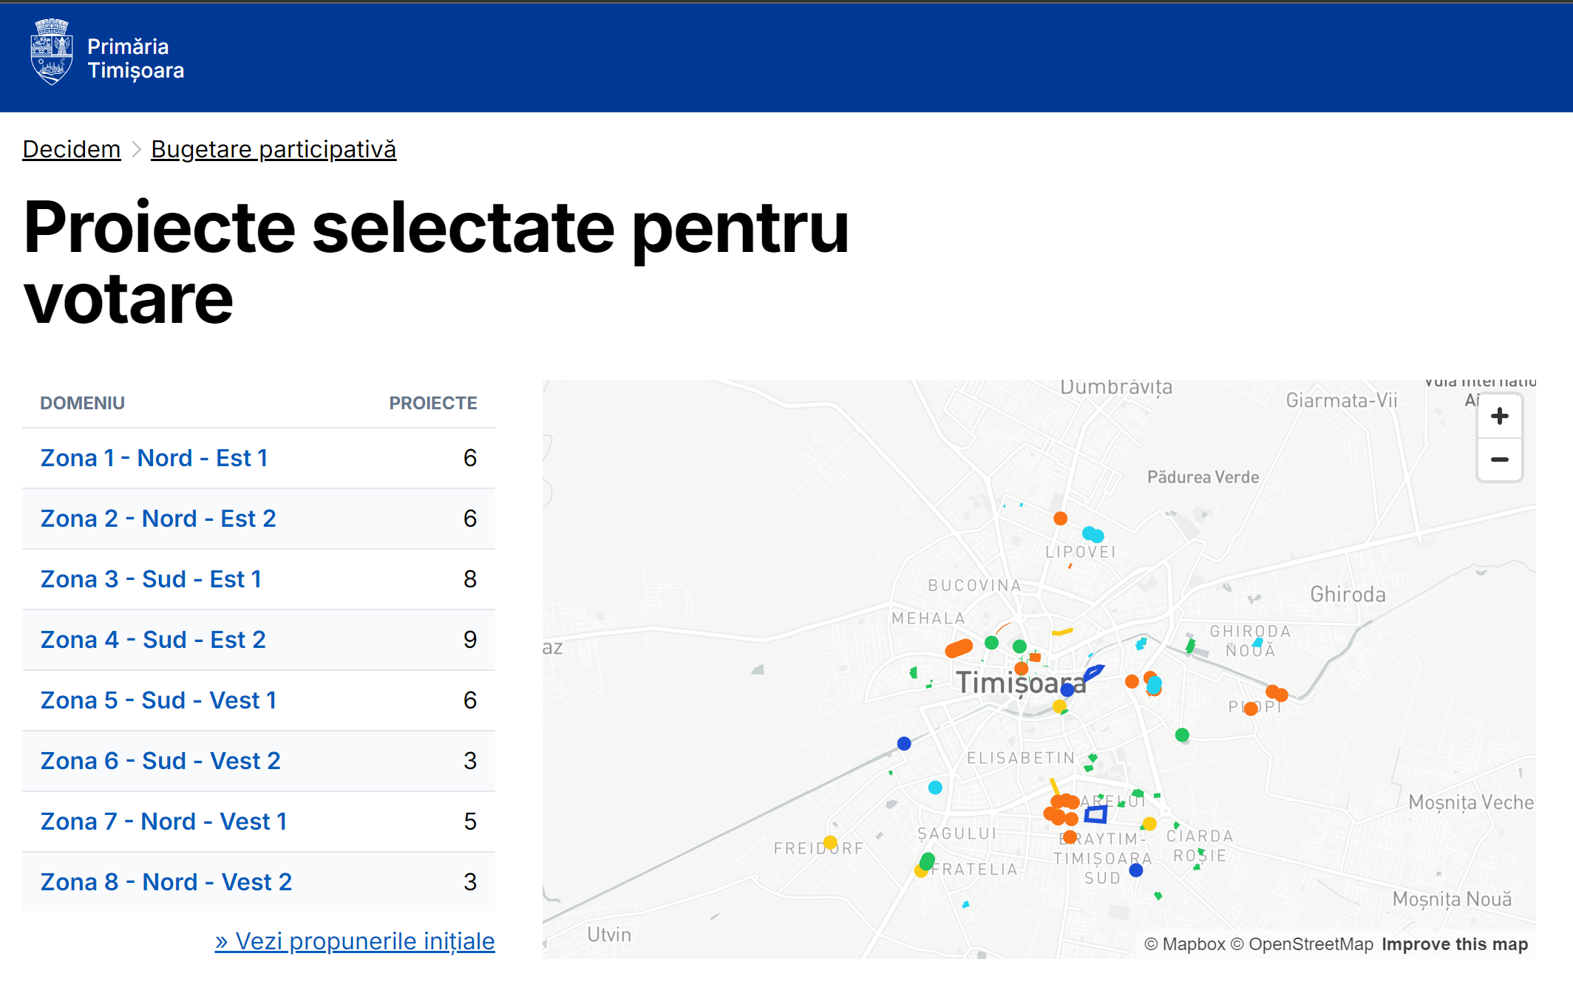Zoom out the map with minus button

(1499, 460)
